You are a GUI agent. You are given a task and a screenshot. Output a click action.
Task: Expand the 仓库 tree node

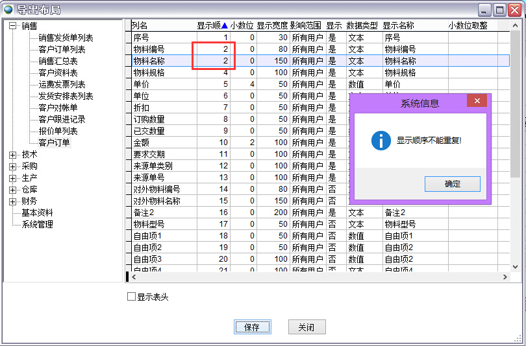click(x=13, y=190)
